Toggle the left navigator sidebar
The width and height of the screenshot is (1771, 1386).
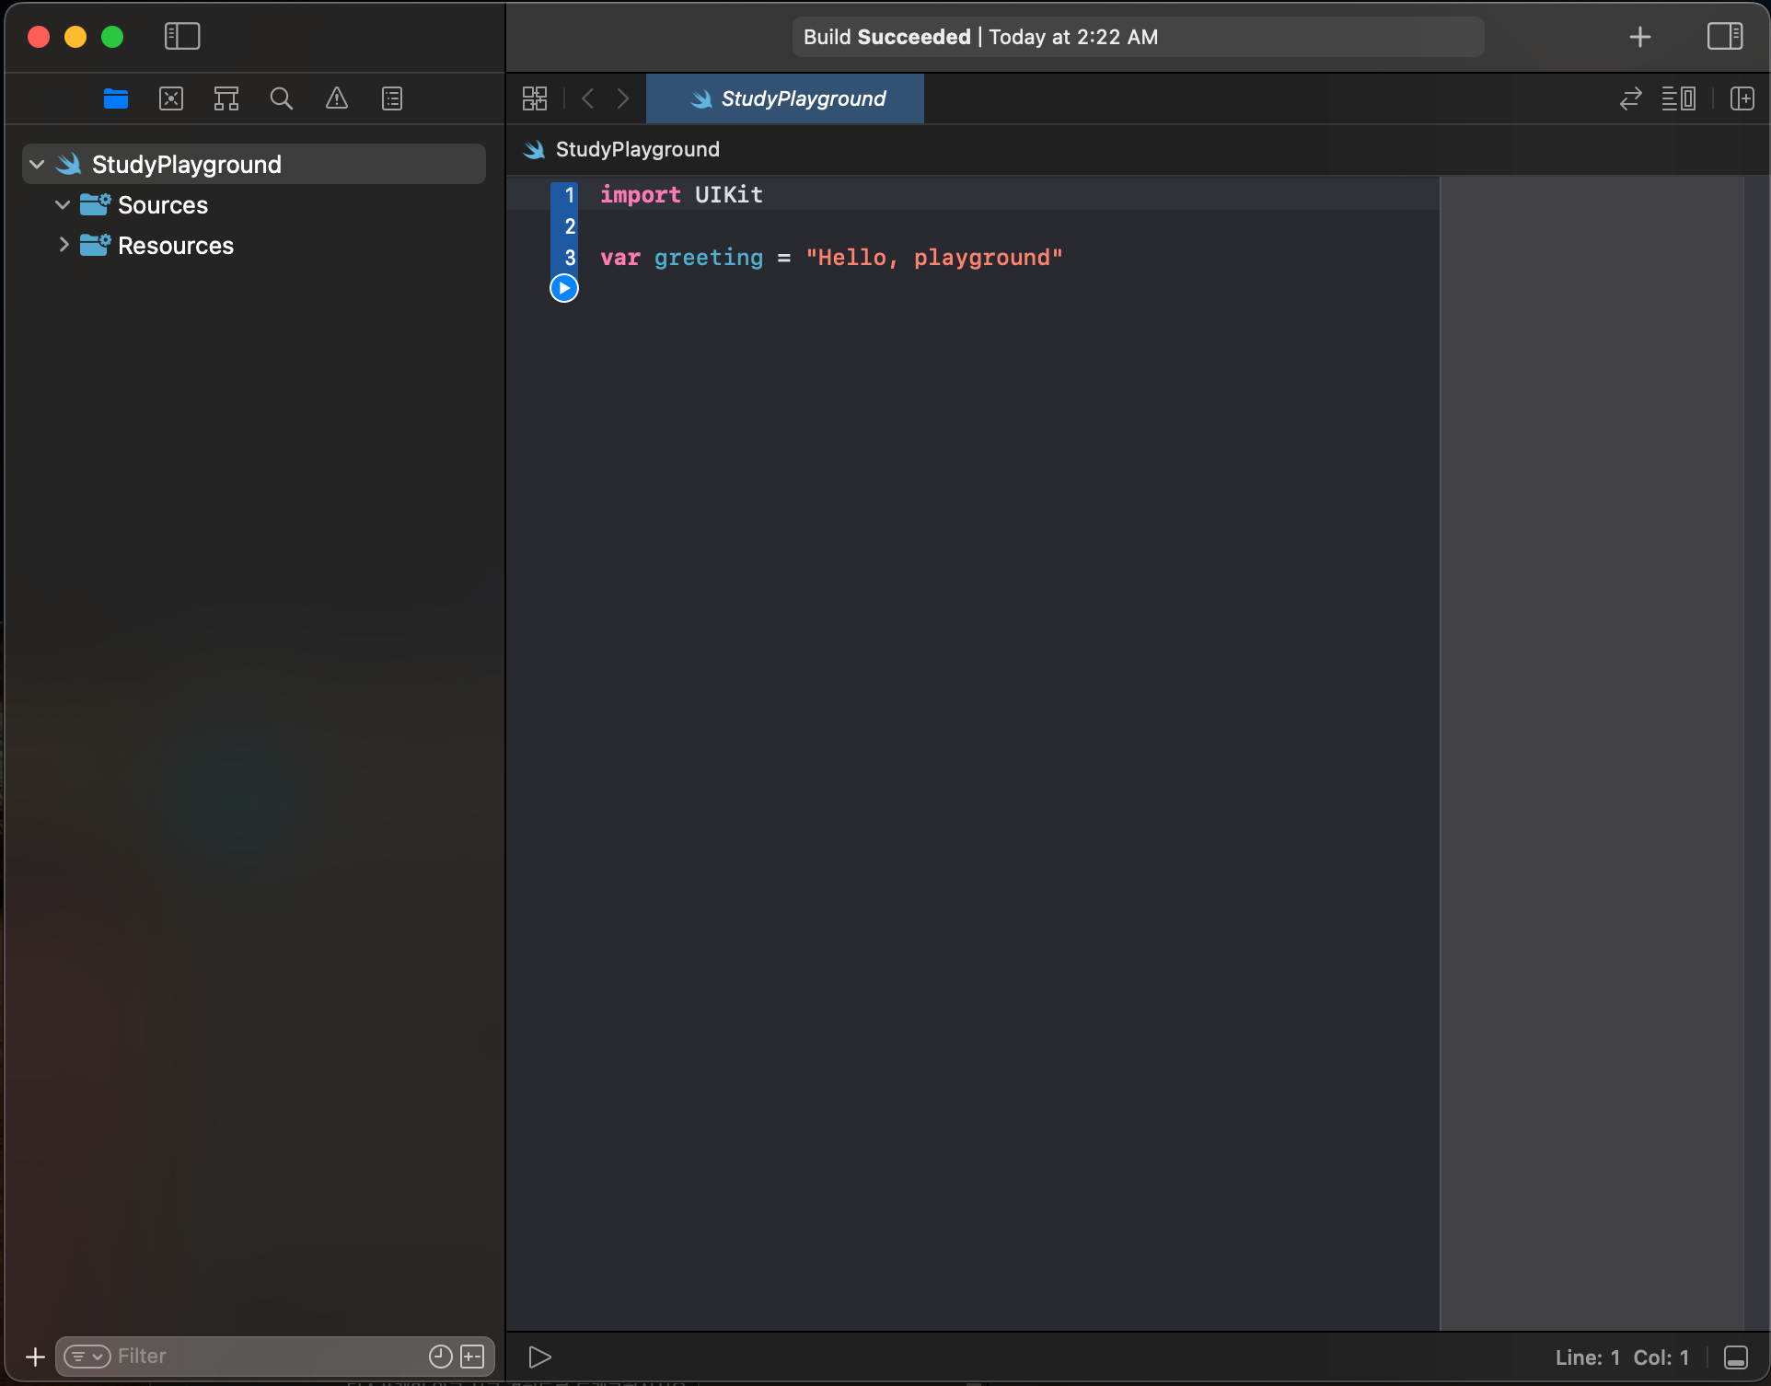pyautogui.click(x=182, y=37)
